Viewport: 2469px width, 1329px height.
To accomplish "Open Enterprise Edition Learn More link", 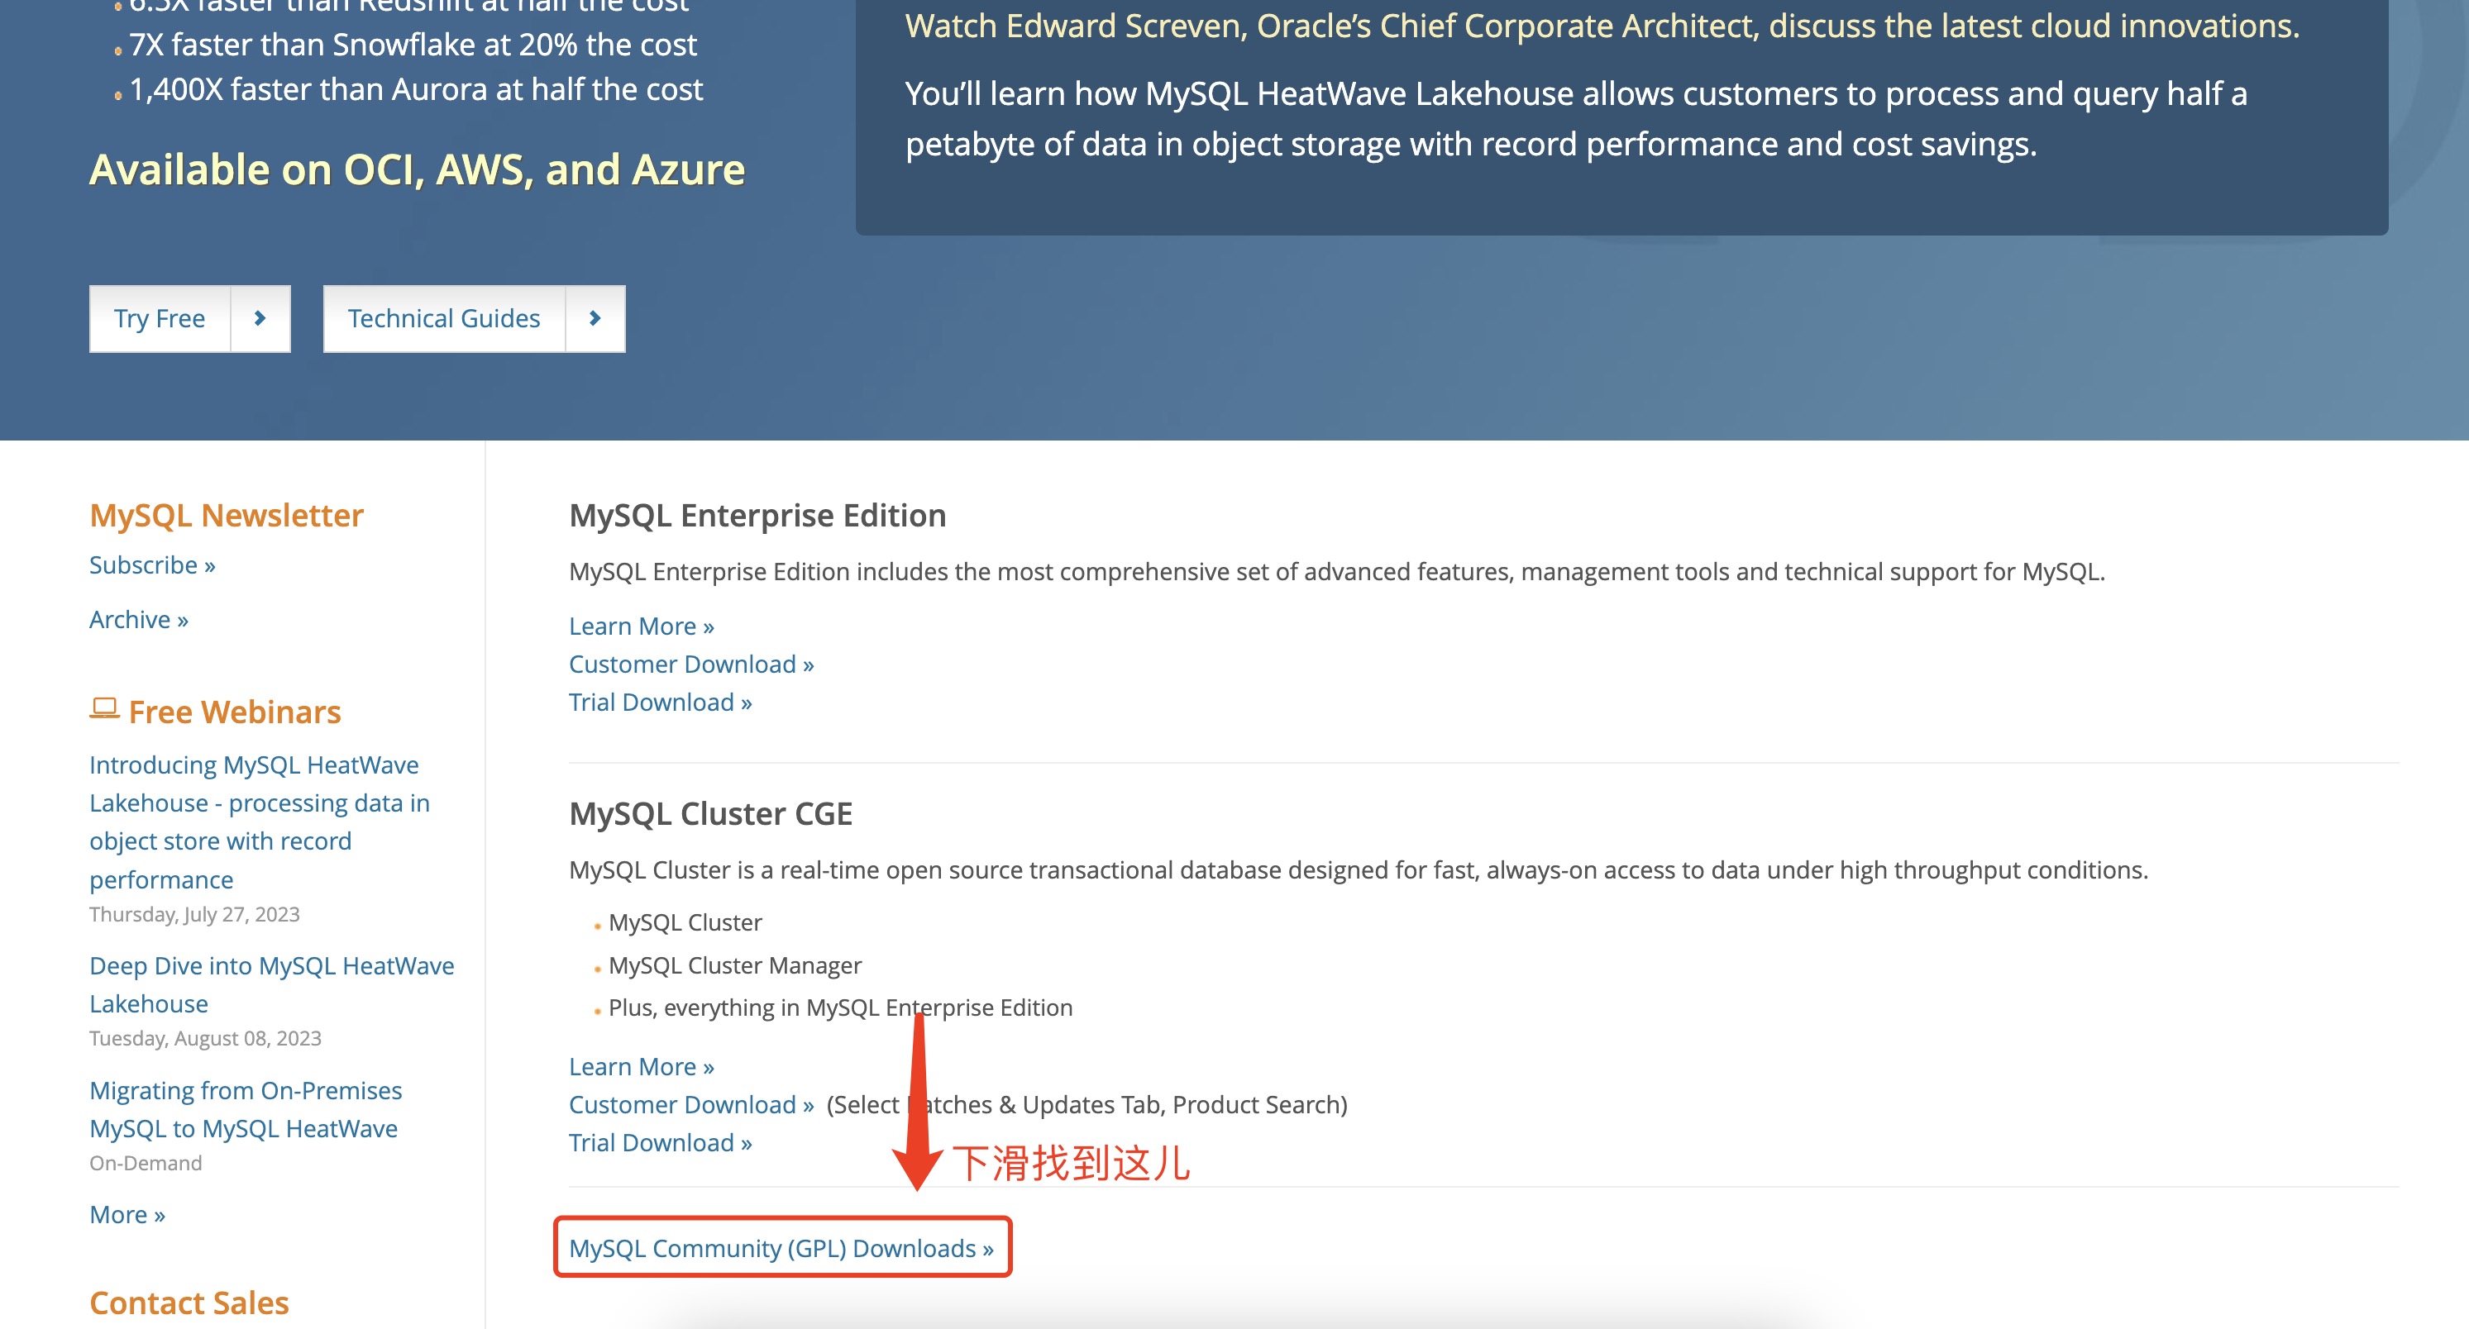I will click(x=640, y=626).
